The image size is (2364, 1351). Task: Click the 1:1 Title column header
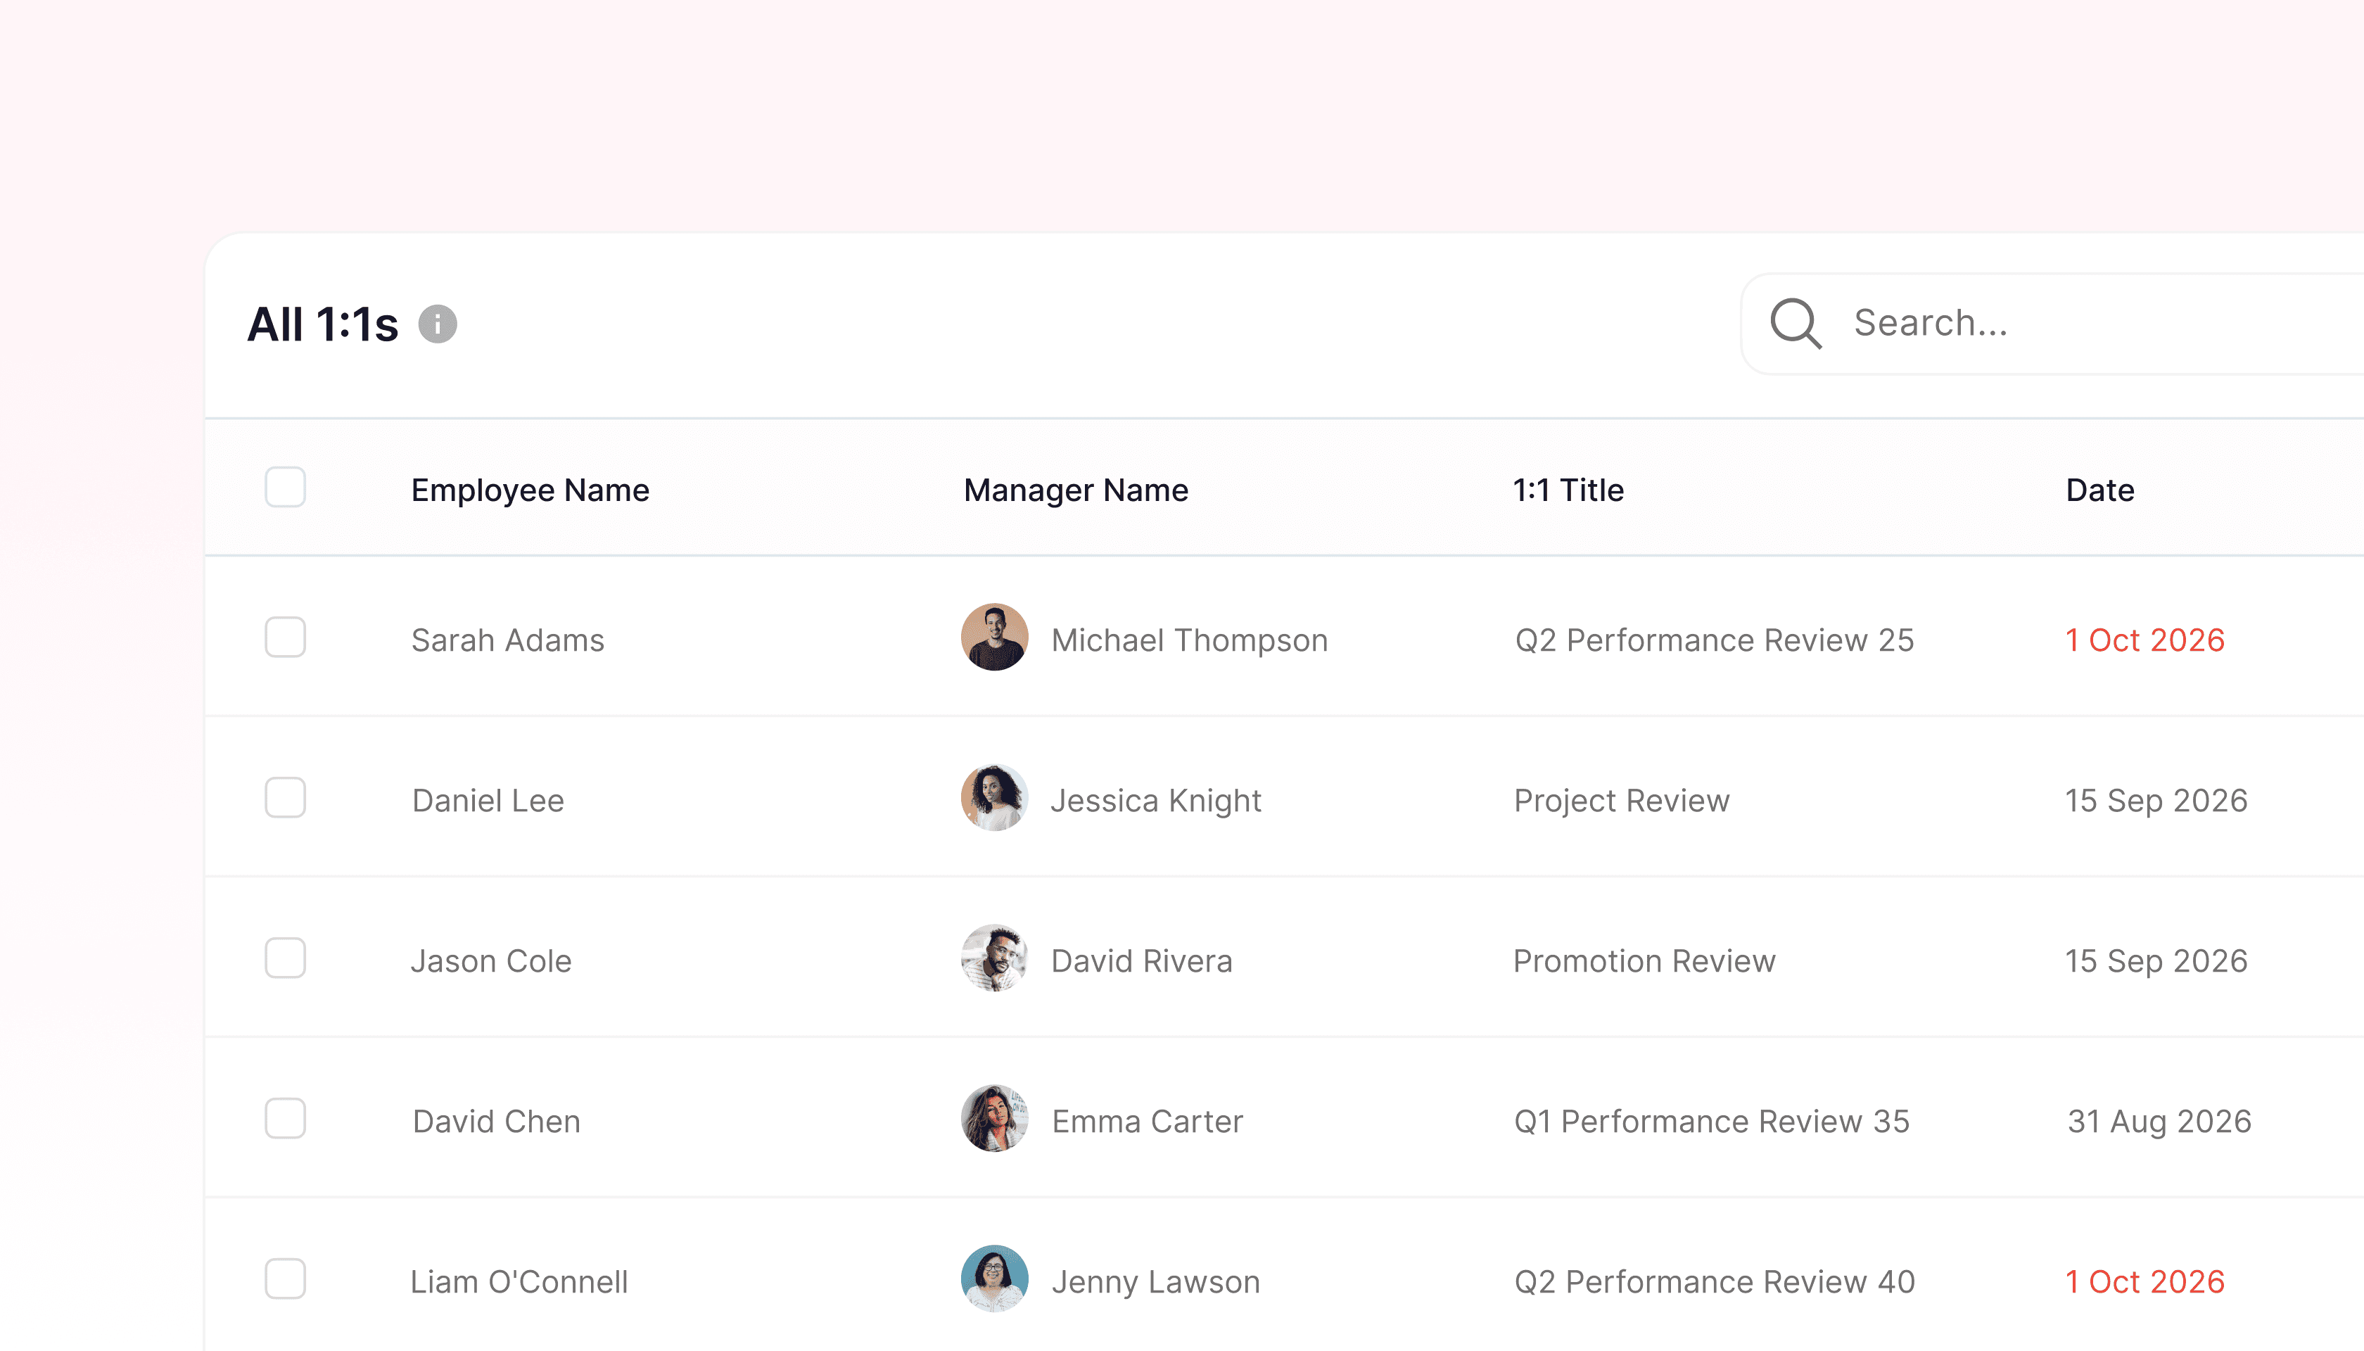[1568, 490]
